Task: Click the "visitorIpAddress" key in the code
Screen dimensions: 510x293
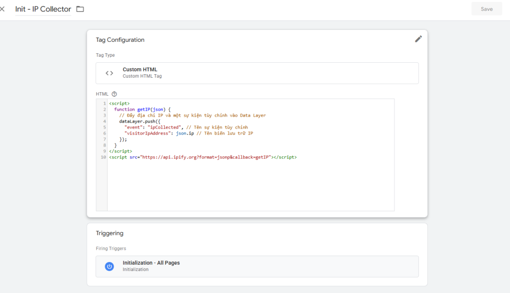Action: click(148, 133)
